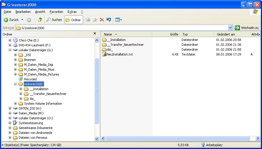Click the address bar input field
Viewport: 262px width, 149px height.
(x=122, y=28)
